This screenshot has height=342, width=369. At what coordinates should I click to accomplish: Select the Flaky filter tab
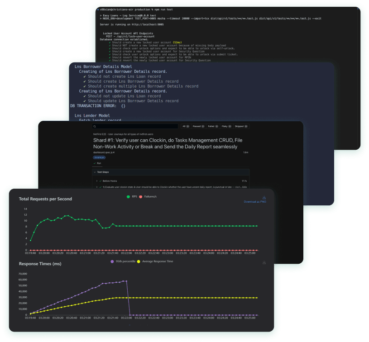point(226,126)
